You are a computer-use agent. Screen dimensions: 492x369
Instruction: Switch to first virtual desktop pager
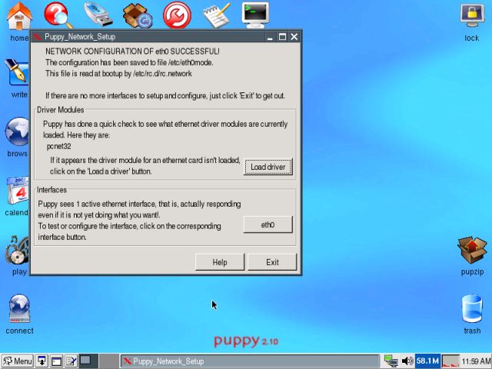tap(89, 361)
